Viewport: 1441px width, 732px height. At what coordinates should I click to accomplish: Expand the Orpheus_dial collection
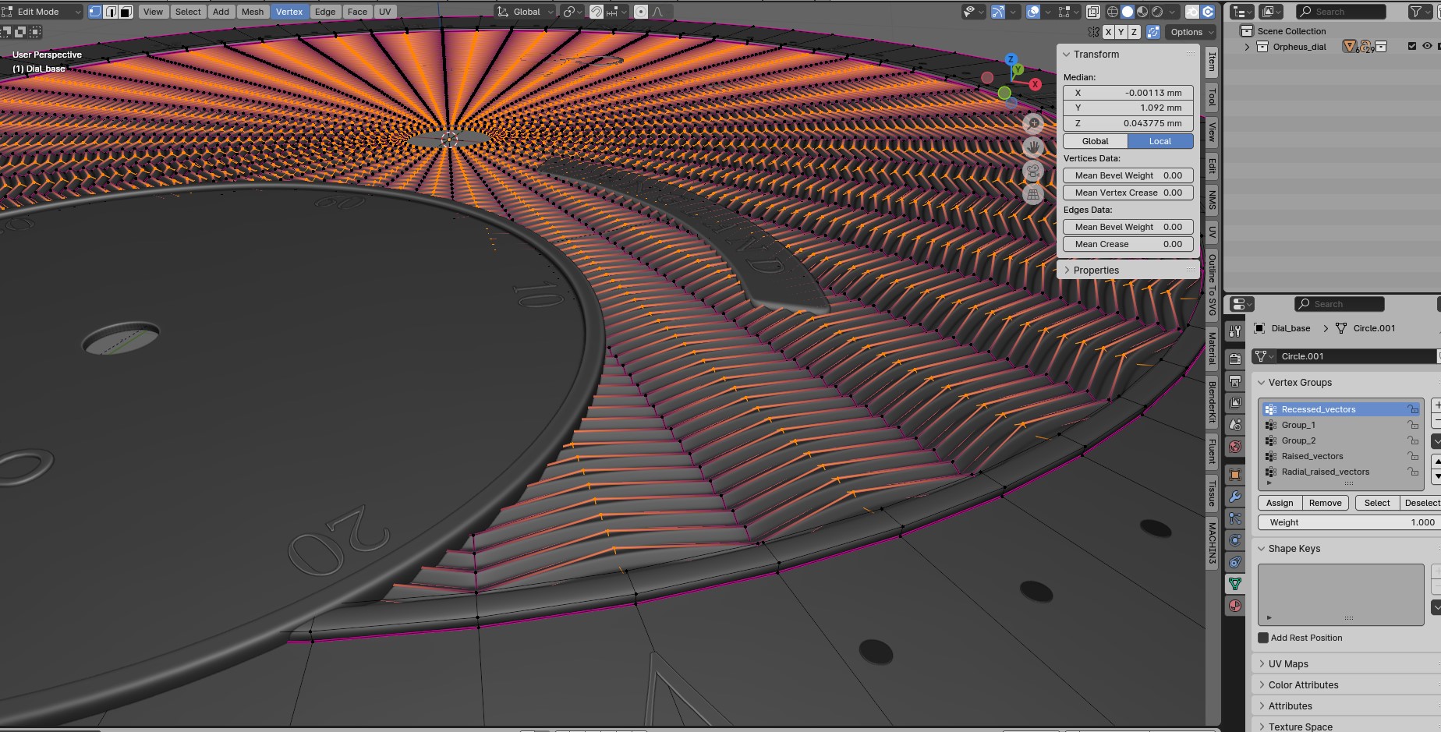[x=1248, y=47]
